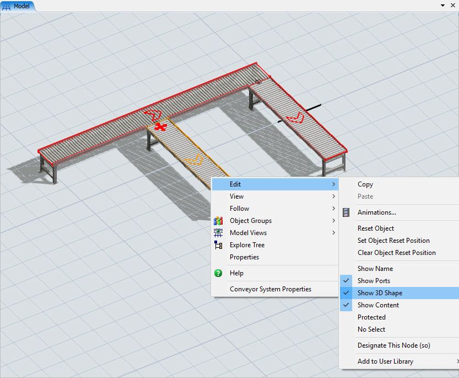Click the red cross transfer marker on the conveyor
The image size is (459, 378).
pos(160,127)
